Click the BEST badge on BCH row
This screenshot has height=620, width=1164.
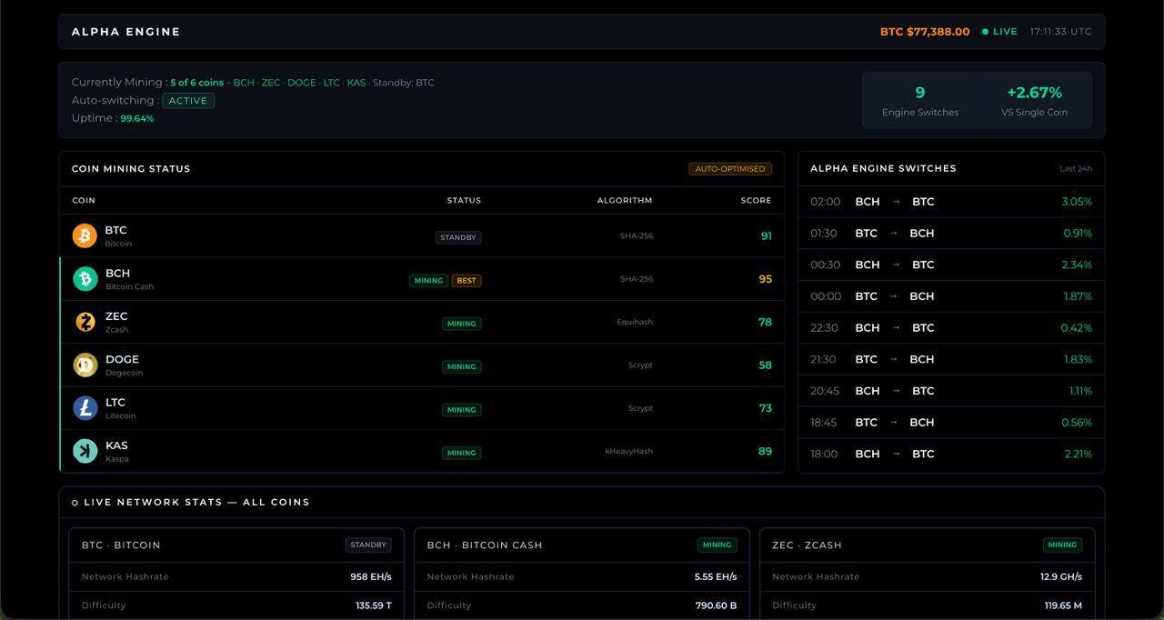467,281
